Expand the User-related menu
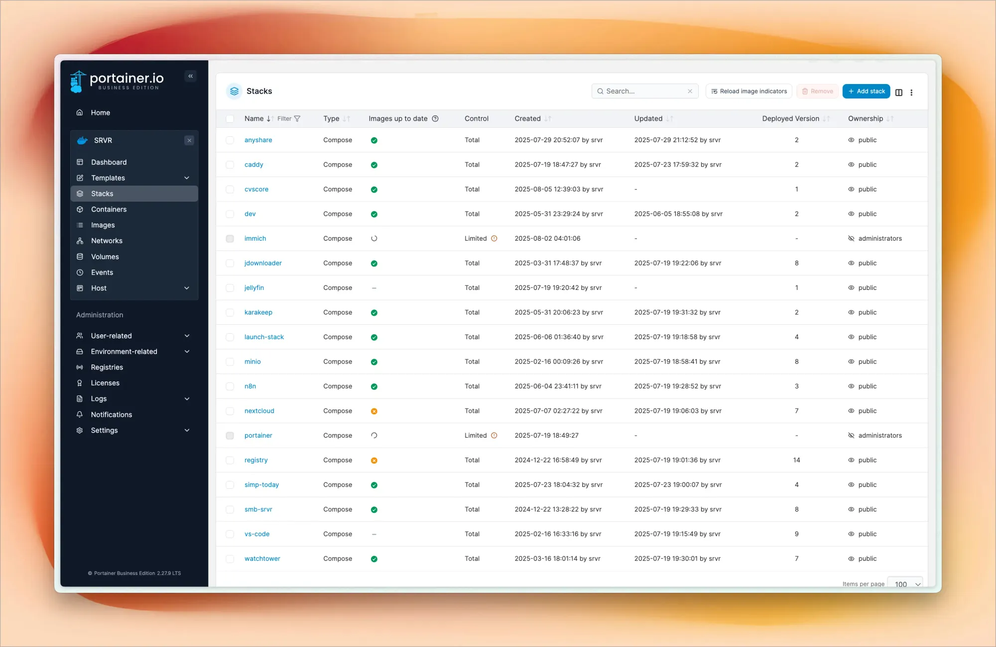Screen dimensions: 996x647 click(187, 336)
